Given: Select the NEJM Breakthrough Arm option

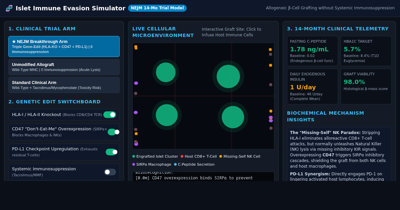Looking at the screenshot, I should coord(64,46).
